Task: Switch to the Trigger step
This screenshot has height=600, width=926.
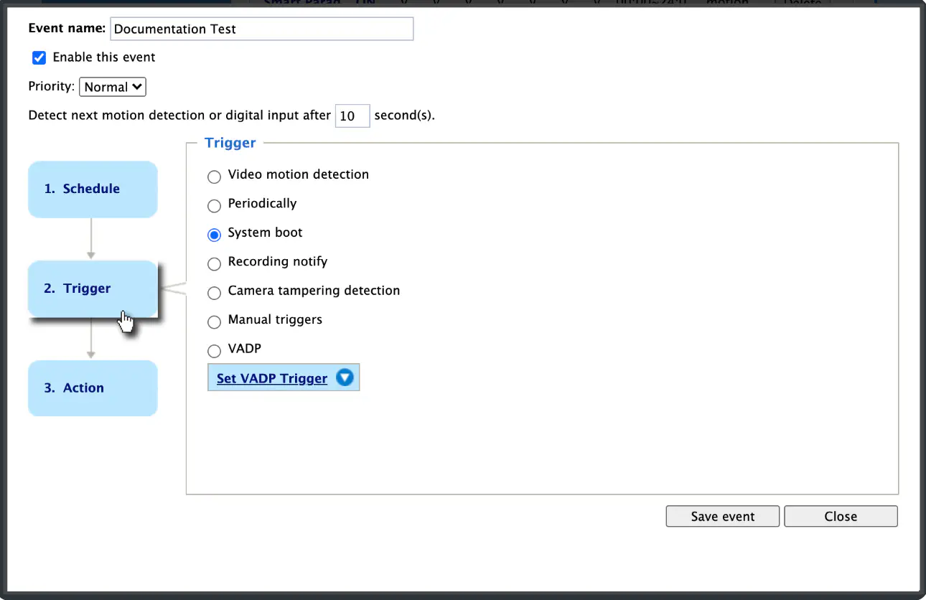Action: point(93,289)
